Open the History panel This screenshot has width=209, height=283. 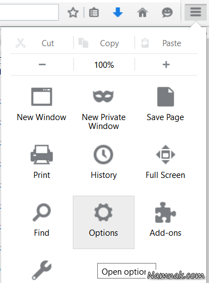coord(103,162)
